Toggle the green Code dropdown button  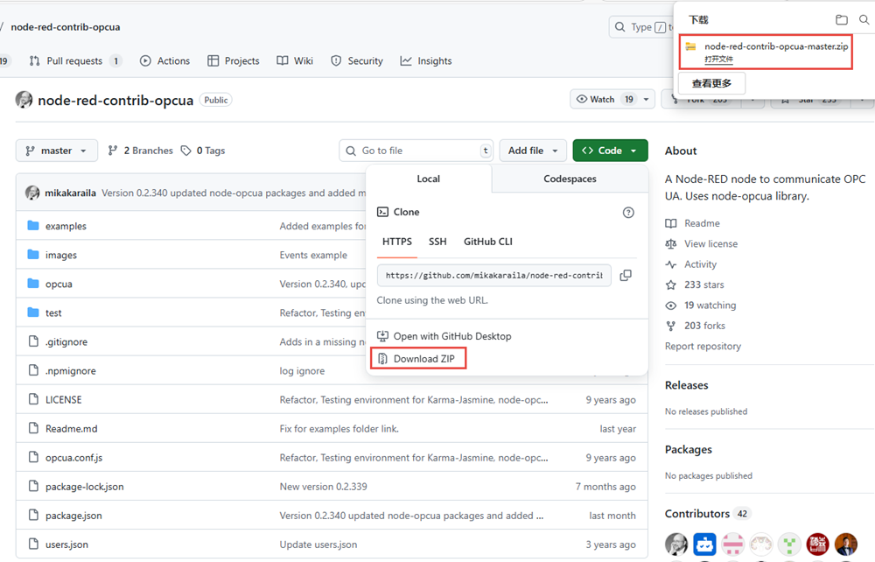point(610,151)
